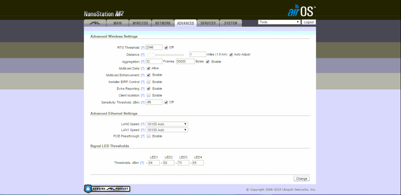The height and width of the screenshot is (195, 401).
Task: Switch to the MAIN tab
Action: (x=118, y=23)
